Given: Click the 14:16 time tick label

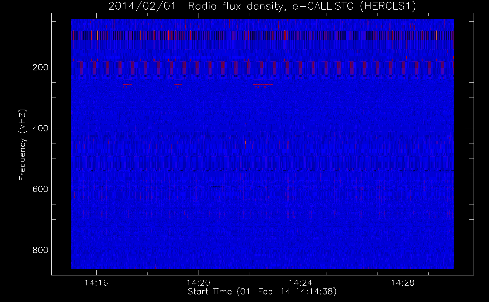Looking at the screenshot, I should (96, 283).
